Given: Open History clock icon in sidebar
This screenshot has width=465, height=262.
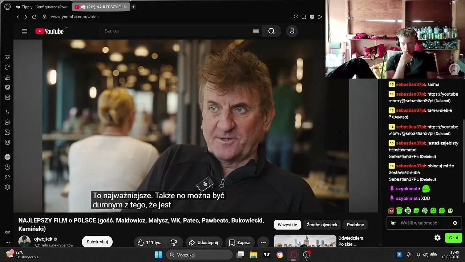Looking at the screenshot, I should pyautogui.click(x=7, y=167).
